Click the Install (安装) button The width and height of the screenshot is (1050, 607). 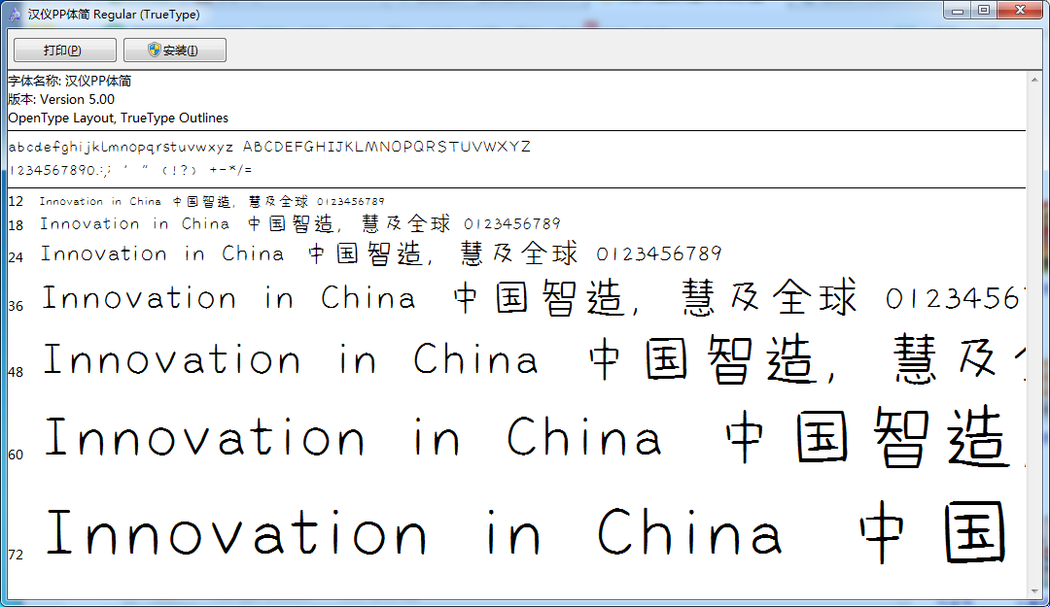tap(175, 51)
